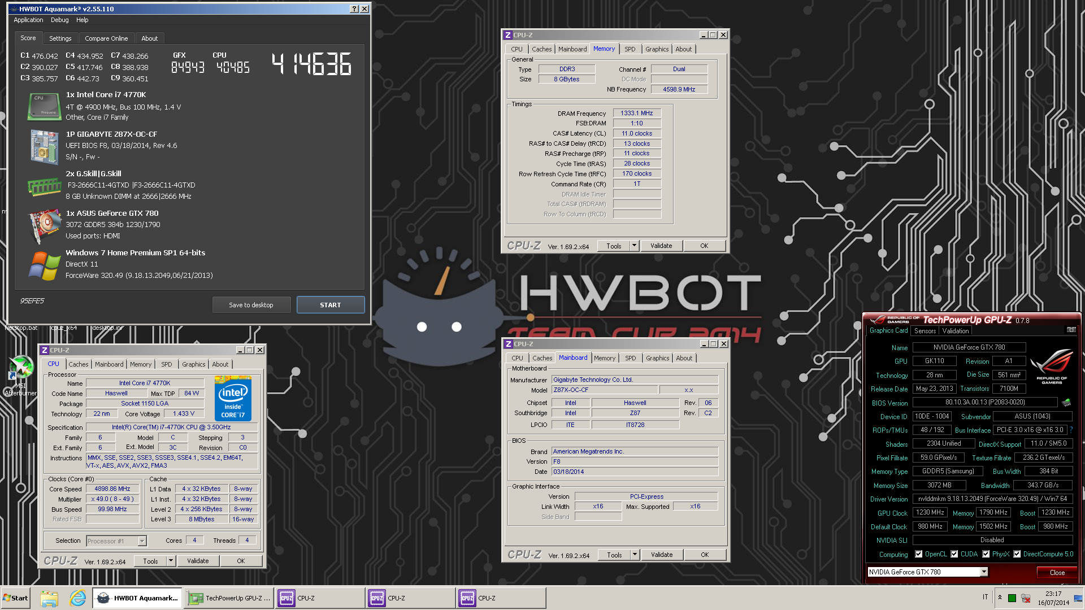Image resolution: width=1085 pixels, height=610 pixels.
Task: Click the graphics card icon in Aquamark results
Action: point(45,225)
